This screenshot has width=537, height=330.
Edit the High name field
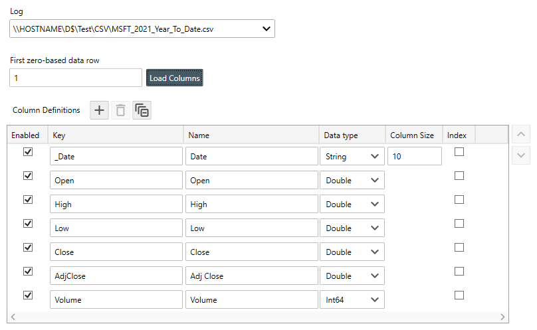tap(252, 205)
